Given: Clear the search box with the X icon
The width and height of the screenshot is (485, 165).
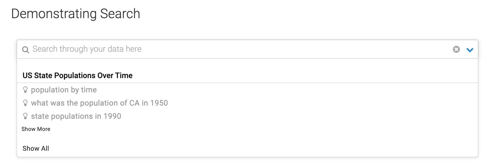Looking at the screenshot, I should click(x=456, y=49).
